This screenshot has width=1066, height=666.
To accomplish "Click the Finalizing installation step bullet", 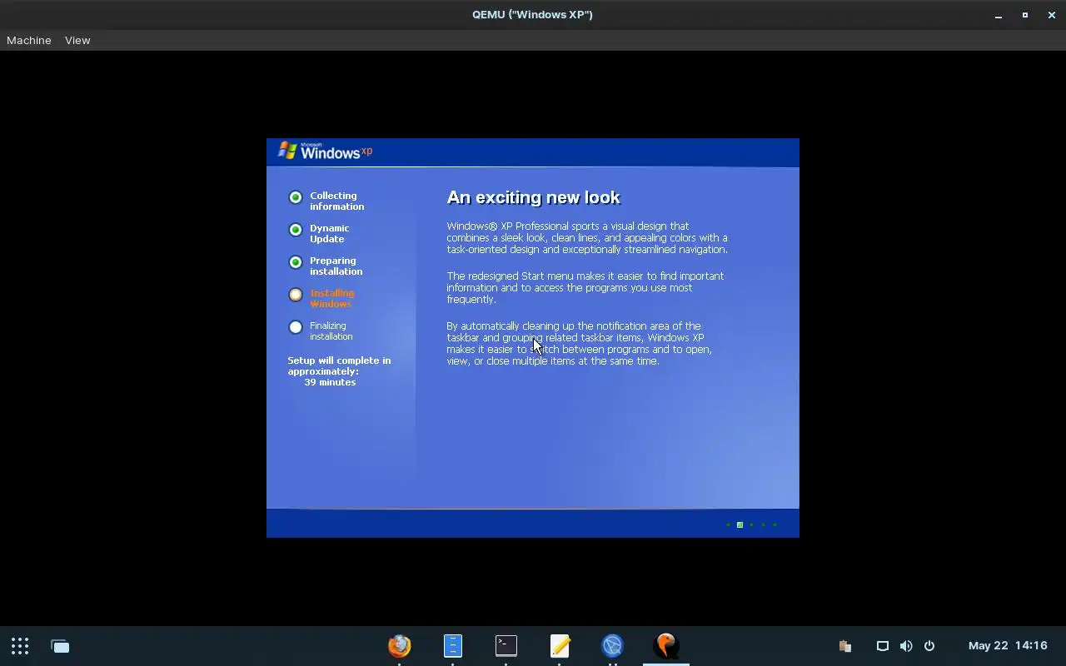I will coord(296,327).
